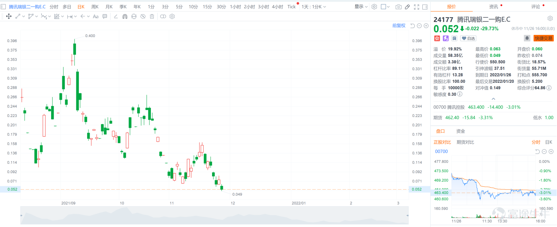Set a price alert with bell icon
Viewport: 557px width, 227px height.
tap(527, 38)
